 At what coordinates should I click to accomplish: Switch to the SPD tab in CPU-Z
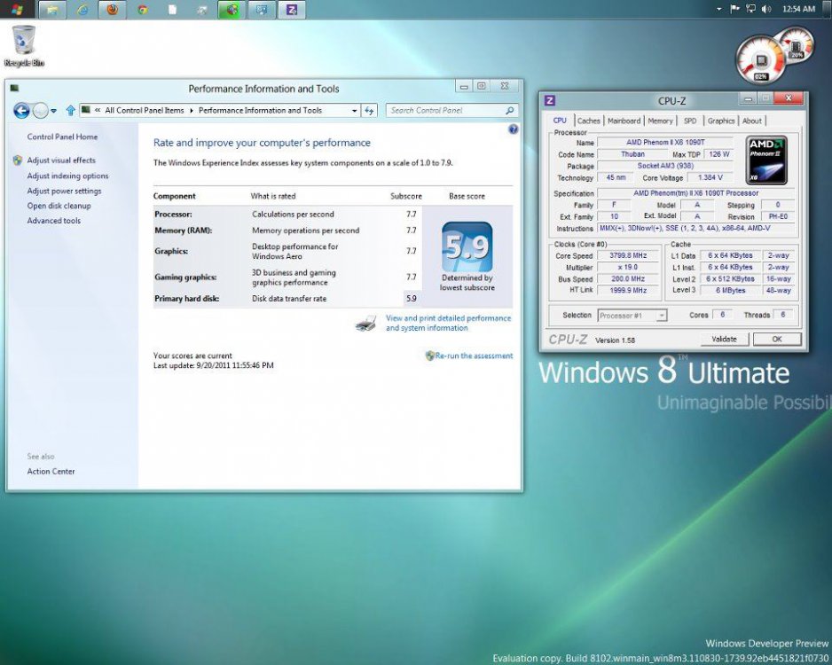pos(690,121)
